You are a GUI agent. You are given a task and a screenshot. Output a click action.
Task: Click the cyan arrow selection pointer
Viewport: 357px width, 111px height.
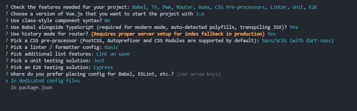[x=7, y=81]
